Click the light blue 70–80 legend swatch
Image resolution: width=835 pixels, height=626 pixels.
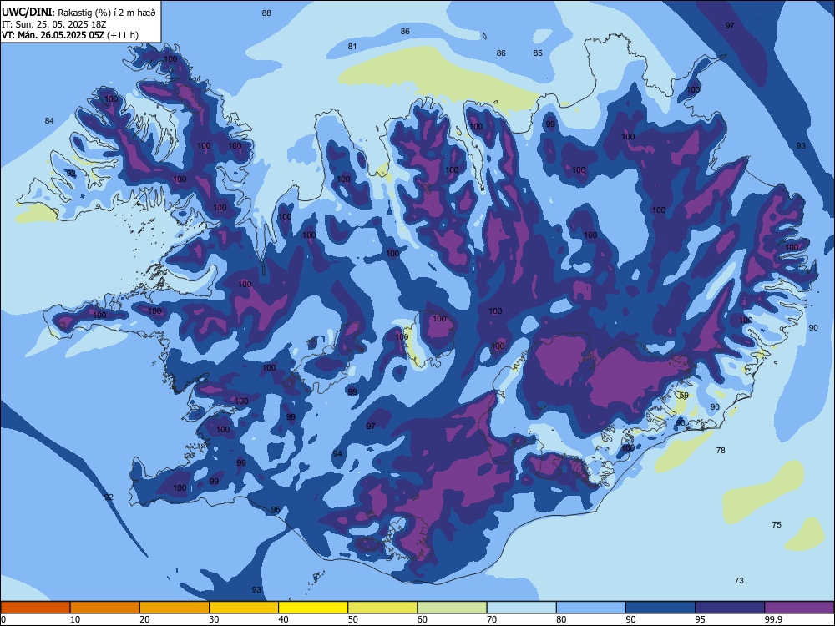click(521, 608)
